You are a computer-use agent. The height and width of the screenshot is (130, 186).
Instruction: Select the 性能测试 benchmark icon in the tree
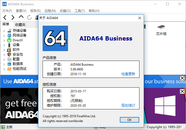9,69
